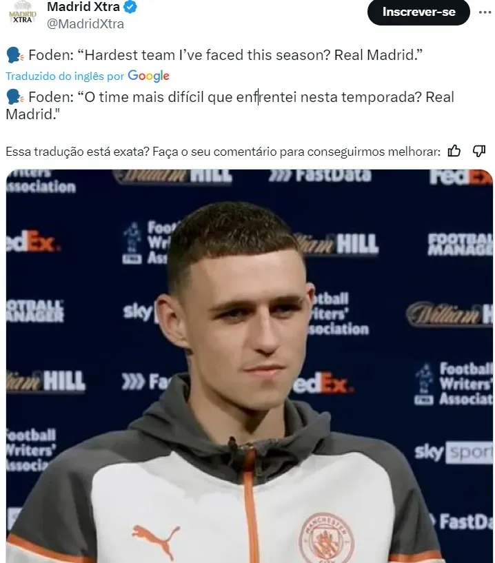Click the Manchester City crest on hoodie
This screenshot has width=495, height=563.
click(x=326, y=538)
